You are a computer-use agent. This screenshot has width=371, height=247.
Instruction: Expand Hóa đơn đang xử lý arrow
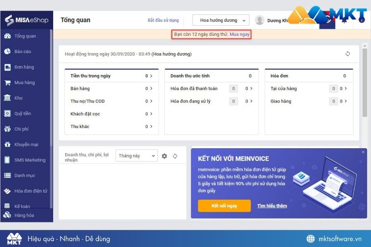click(x=251, y=101)
